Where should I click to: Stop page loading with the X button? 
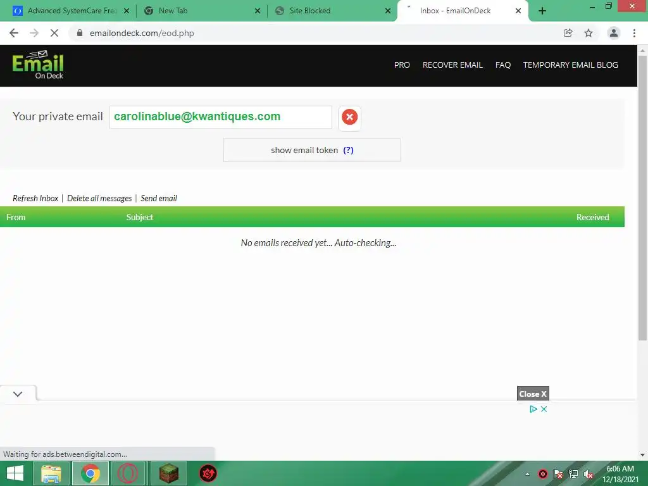[54, 33]
